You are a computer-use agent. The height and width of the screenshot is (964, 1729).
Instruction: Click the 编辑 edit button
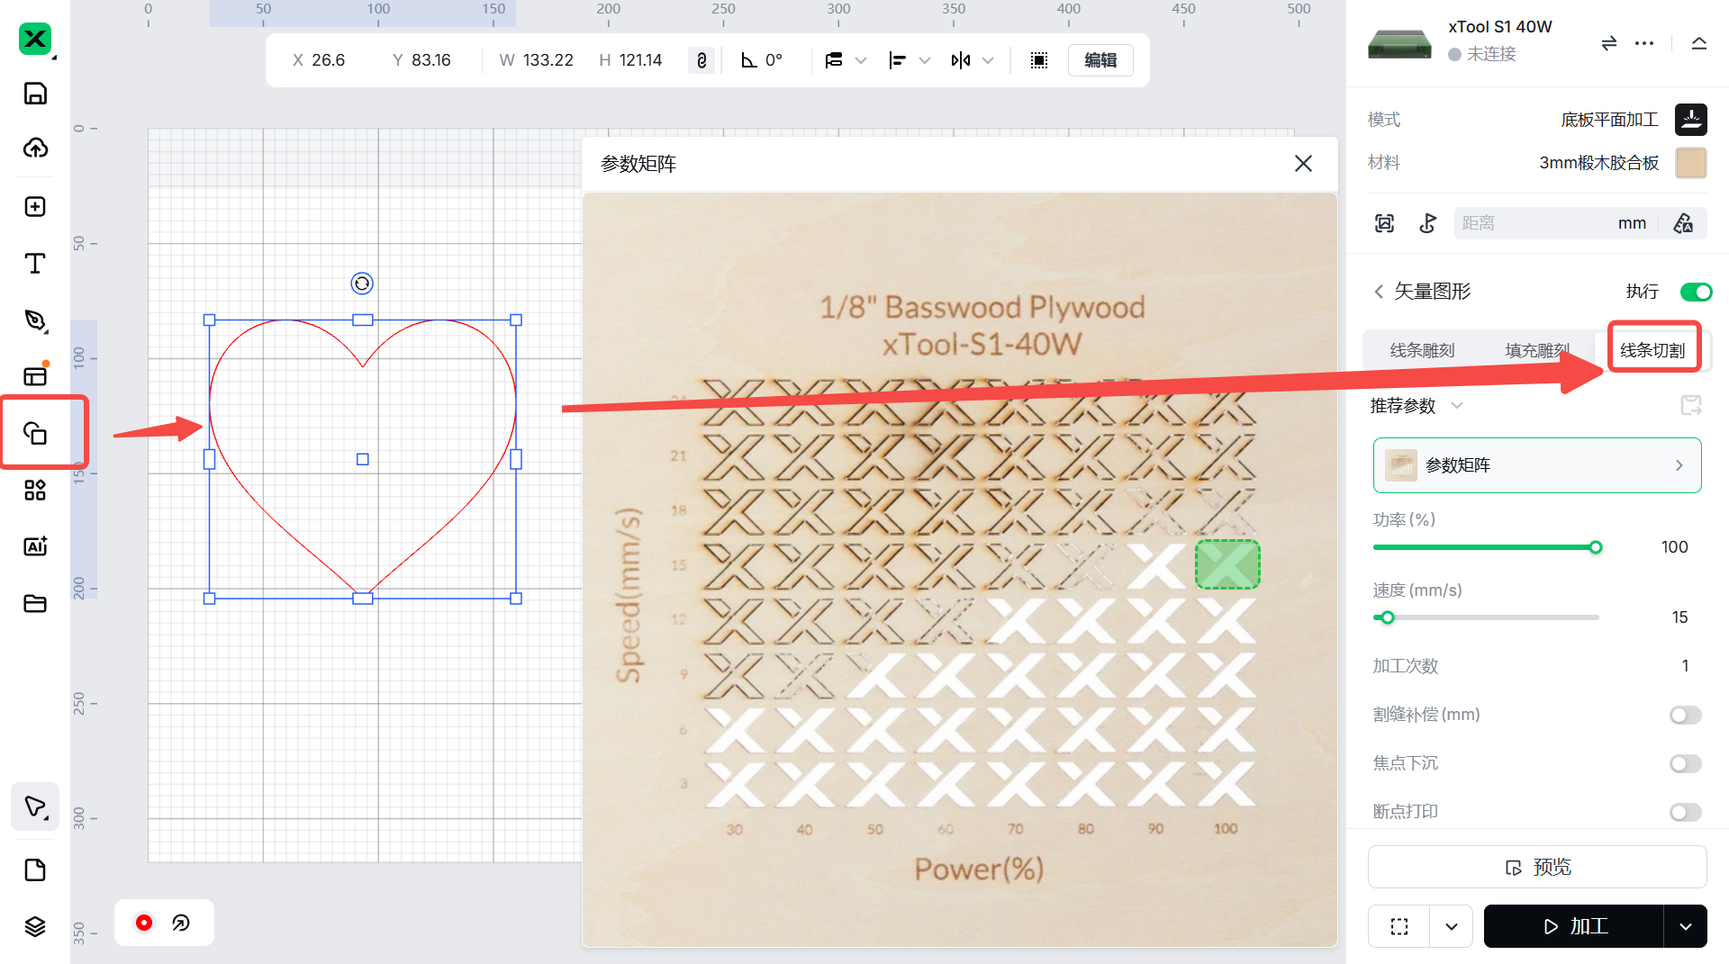pyautogui.click(x=1100, y=60)
